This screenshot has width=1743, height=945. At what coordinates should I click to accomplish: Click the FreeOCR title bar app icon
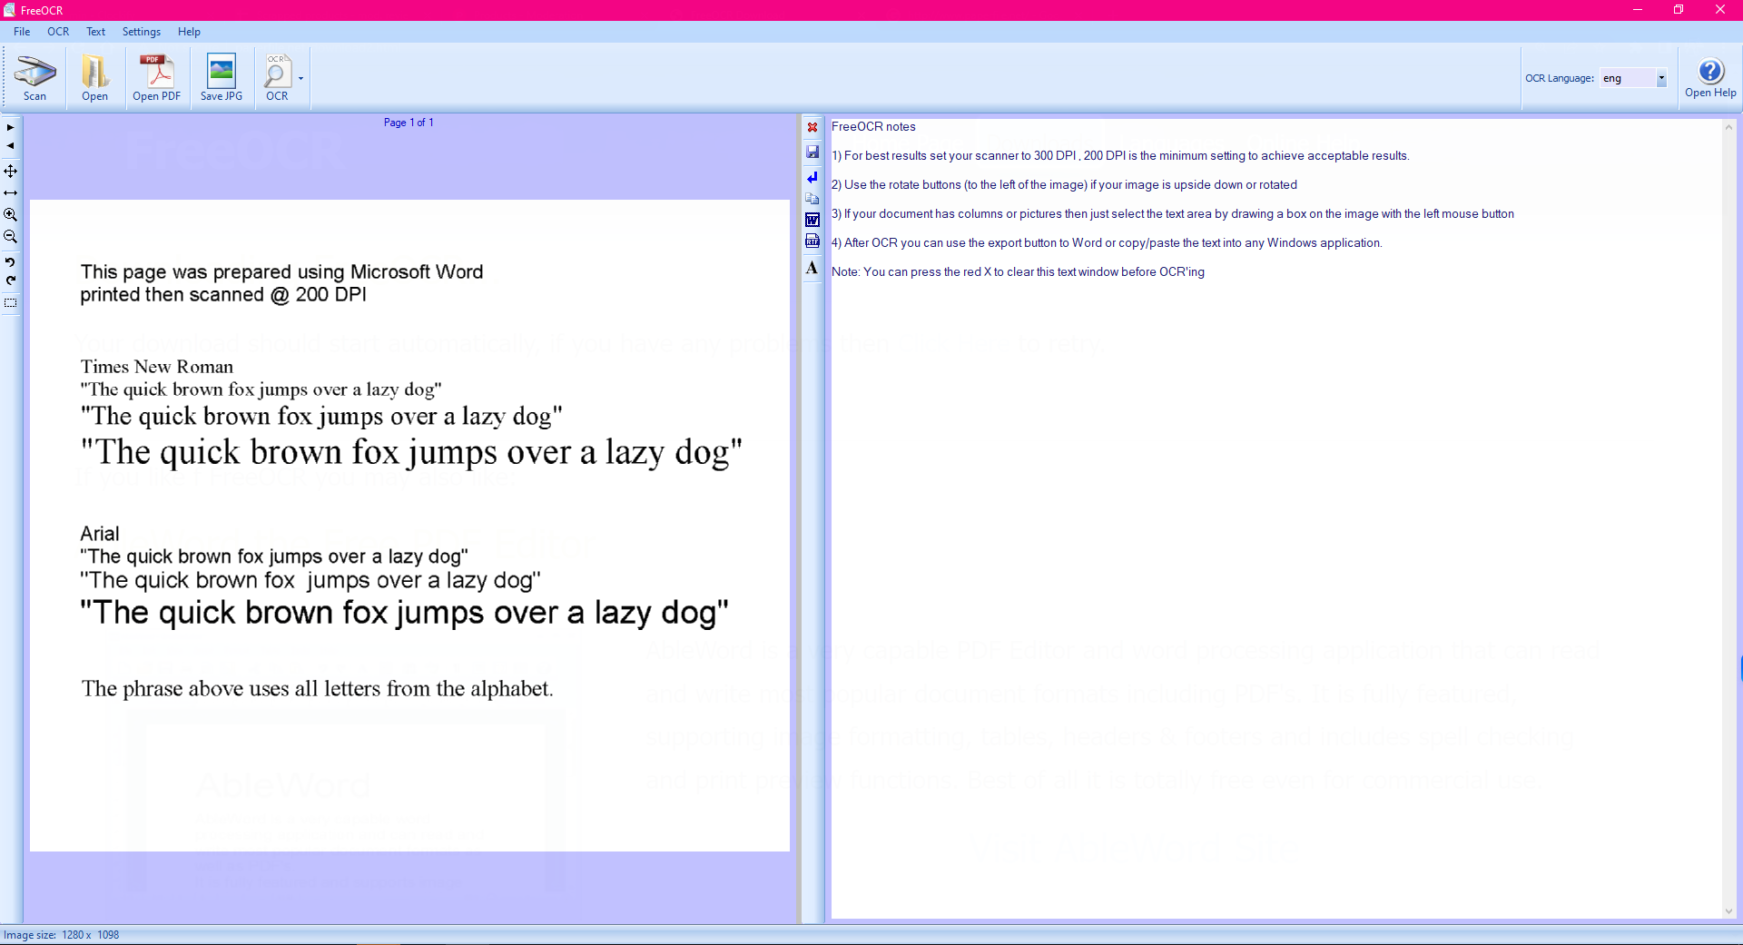(9, 10)
